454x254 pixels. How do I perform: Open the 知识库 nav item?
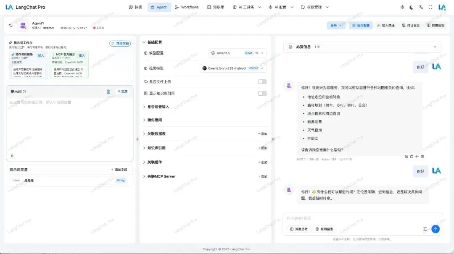[x=216, y=7]
